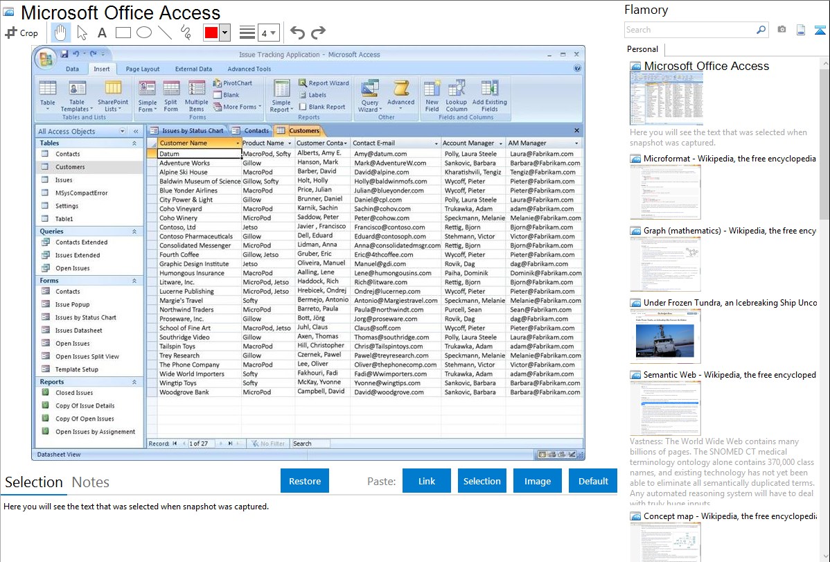Open the External Data ribbon tab
This screenshot has width=830, height=562.
pos(193,69)
